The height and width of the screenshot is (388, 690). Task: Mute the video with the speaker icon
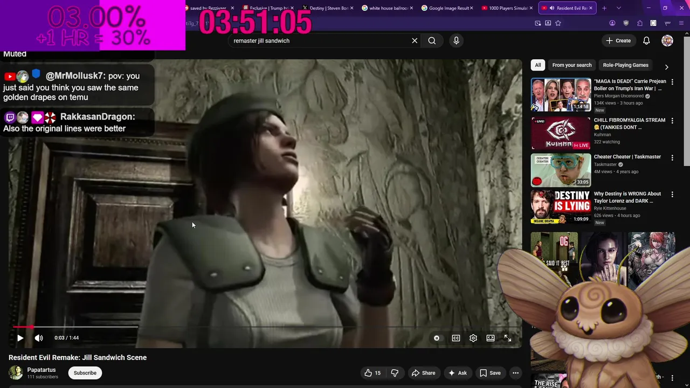coord(39,338)
